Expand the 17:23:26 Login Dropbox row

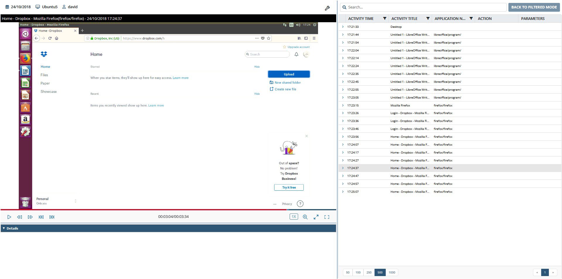pos(343,113)
